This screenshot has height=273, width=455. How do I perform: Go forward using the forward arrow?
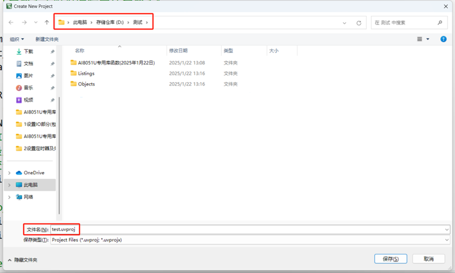tap(24, 22)
